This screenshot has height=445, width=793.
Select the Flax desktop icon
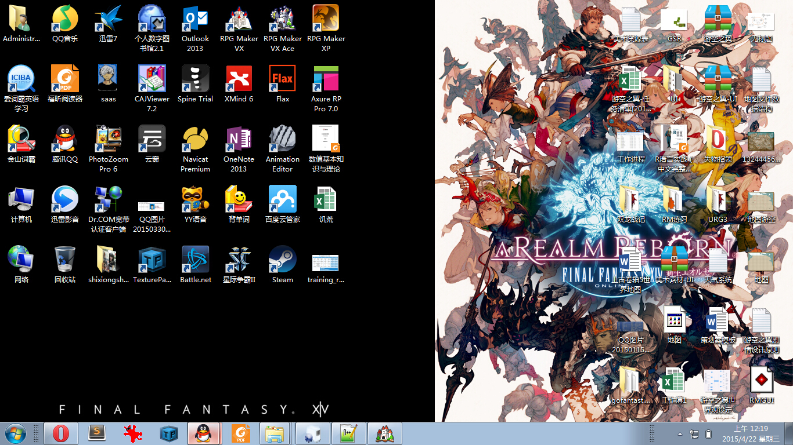coord(283,85)
